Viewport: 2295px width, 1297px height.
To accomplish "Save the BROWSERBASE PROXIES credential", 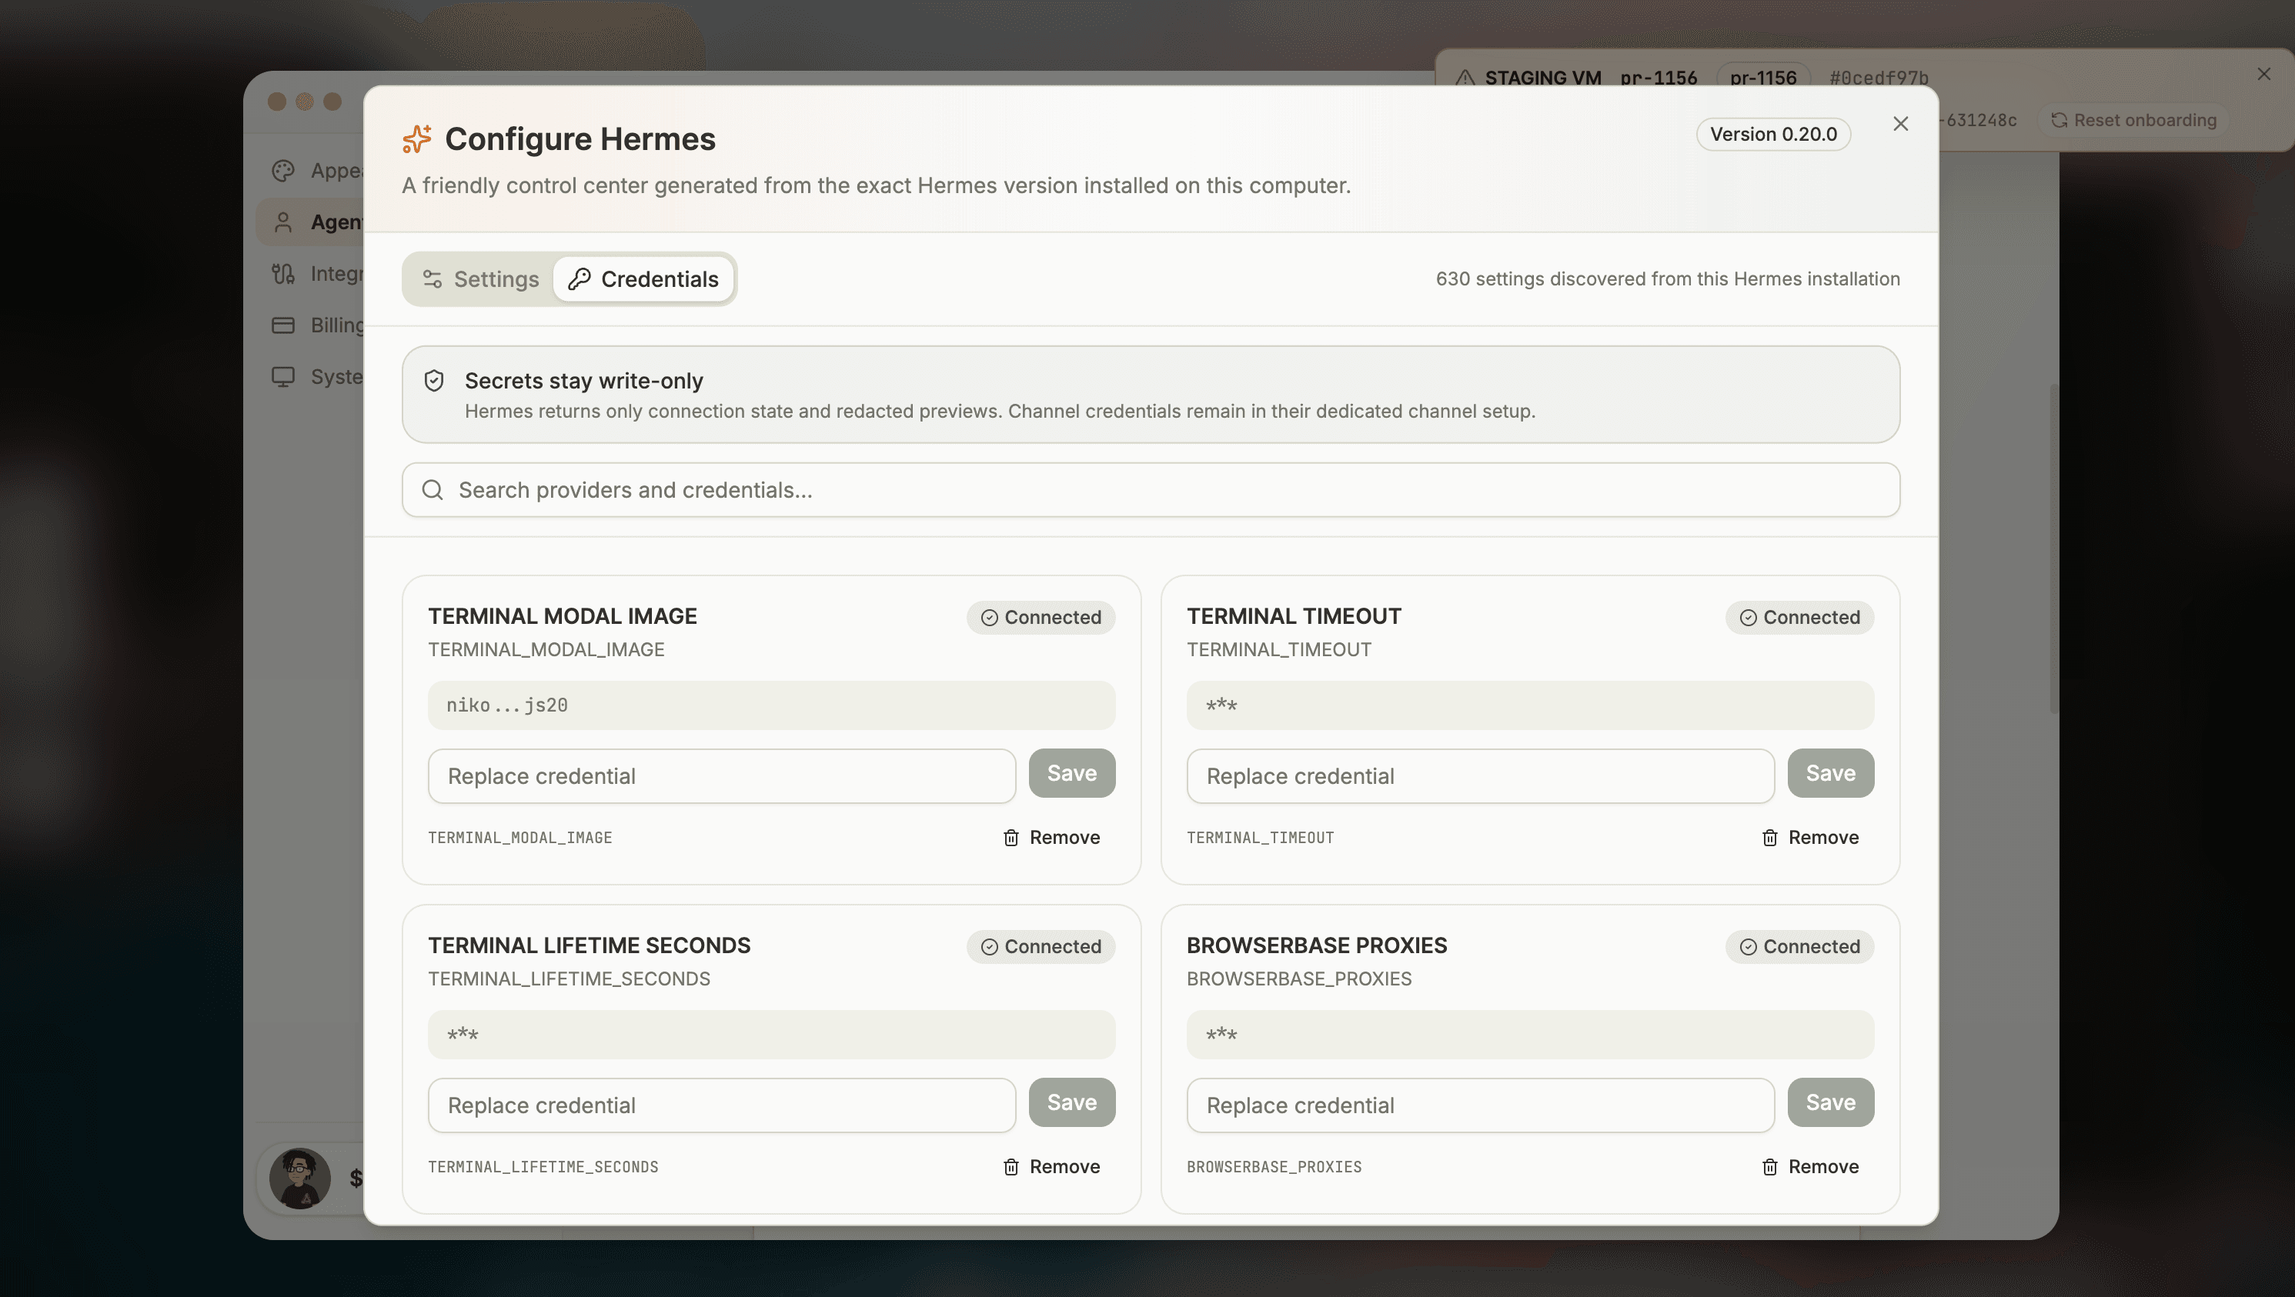I will [1831, 1103].
